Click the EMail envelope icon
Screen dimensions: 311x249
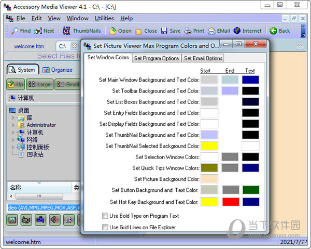pyautogui.click(x=211, y=31)
